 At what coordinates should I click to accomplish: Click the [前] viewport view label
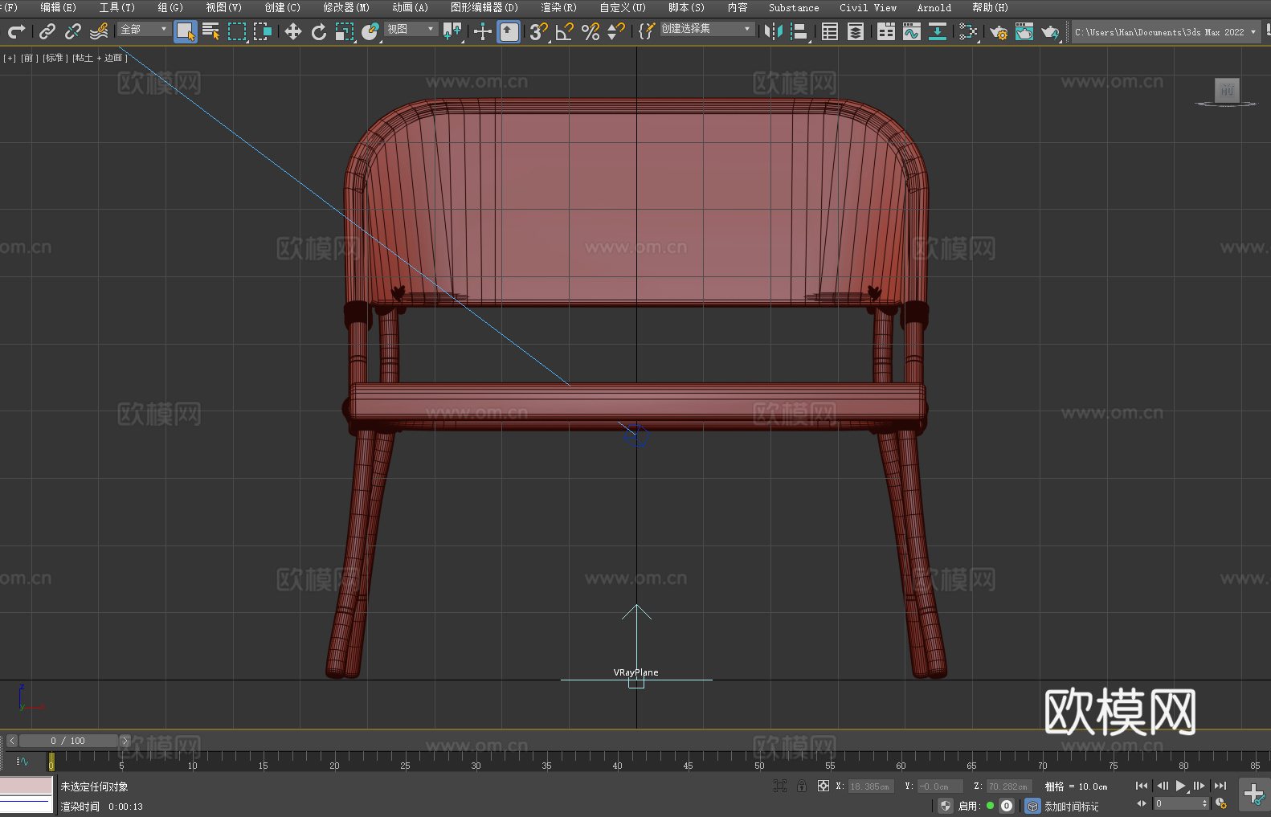[29, 58]
